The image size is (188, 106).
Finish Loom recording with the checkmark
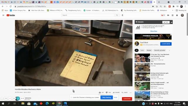tap(18, 99)
